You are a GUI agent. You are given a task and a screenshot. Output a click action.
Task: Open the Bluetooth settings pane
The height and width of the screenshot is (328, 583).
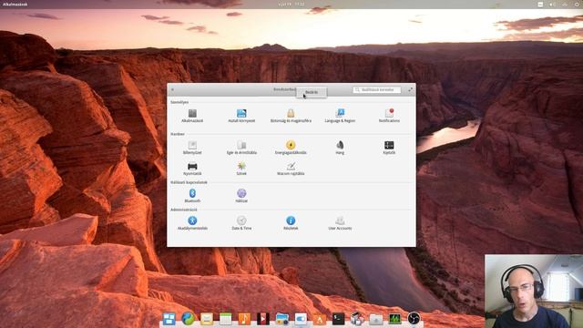(x=192, y=196)
